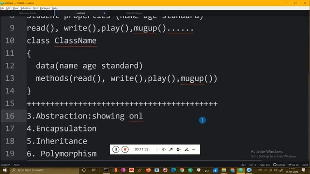Screen dimensions: 310x174
Task: Click the date and time in the taskbar
Action: coord(292,170)
